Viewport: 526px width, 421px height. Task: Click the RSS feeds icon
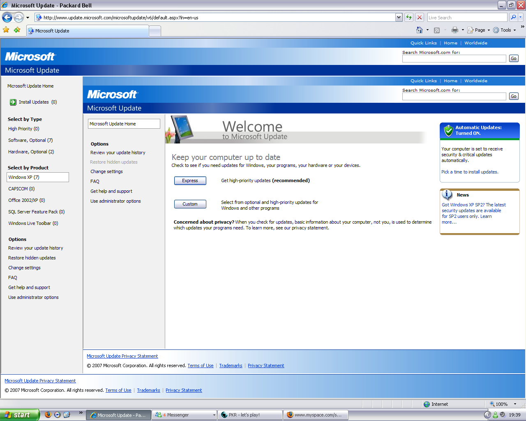point(437,30)
